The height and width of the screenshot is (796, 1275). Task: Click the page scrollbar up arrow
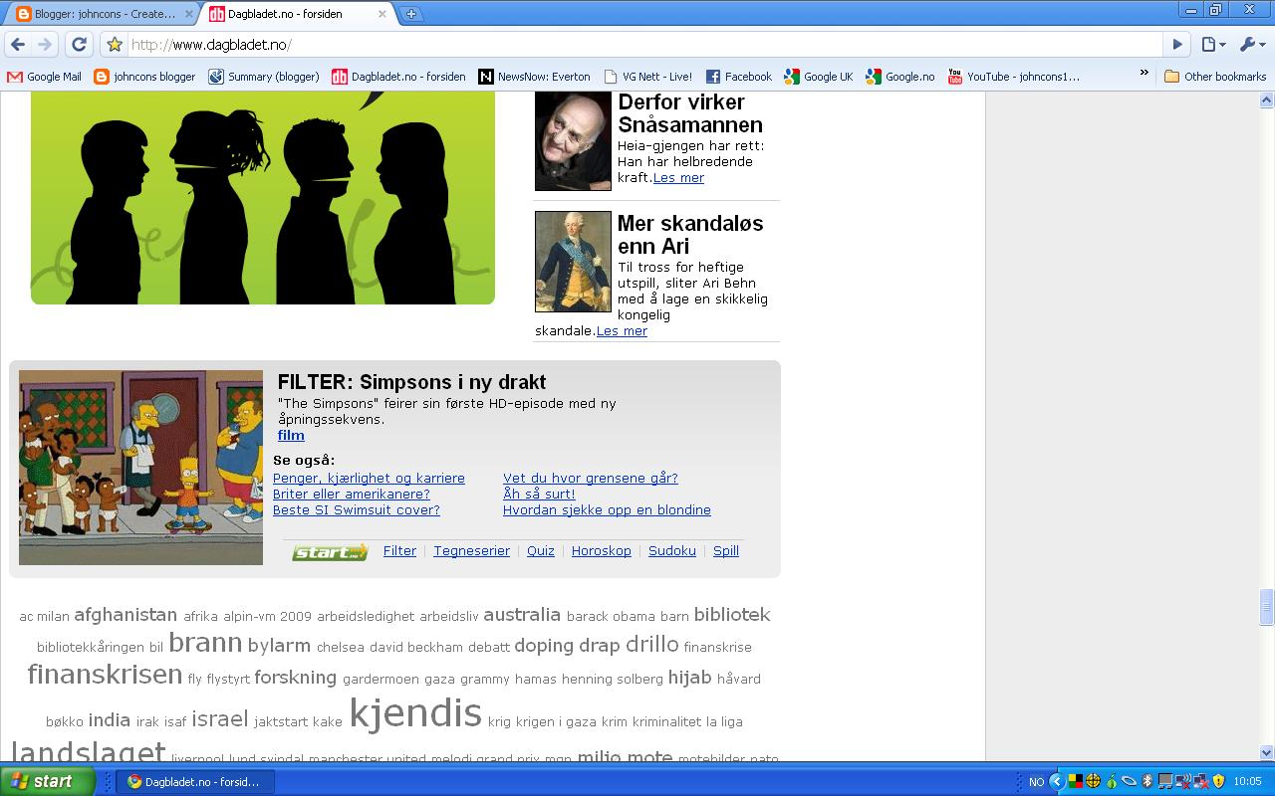[x=1267, y=99]
